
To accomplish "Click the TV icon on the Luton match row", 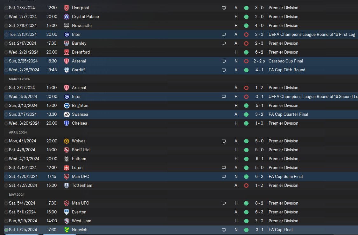I will point(224,168).
